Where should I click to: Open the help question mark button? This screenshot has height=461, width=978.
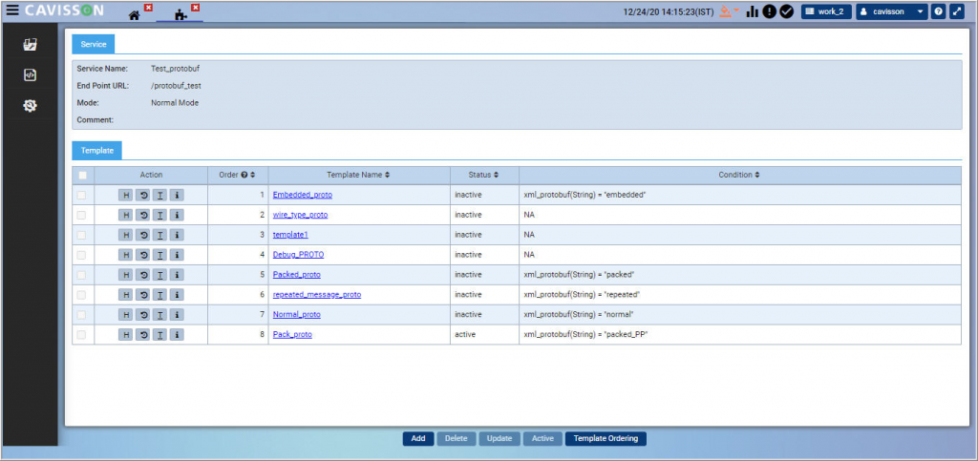click(938, 11)
